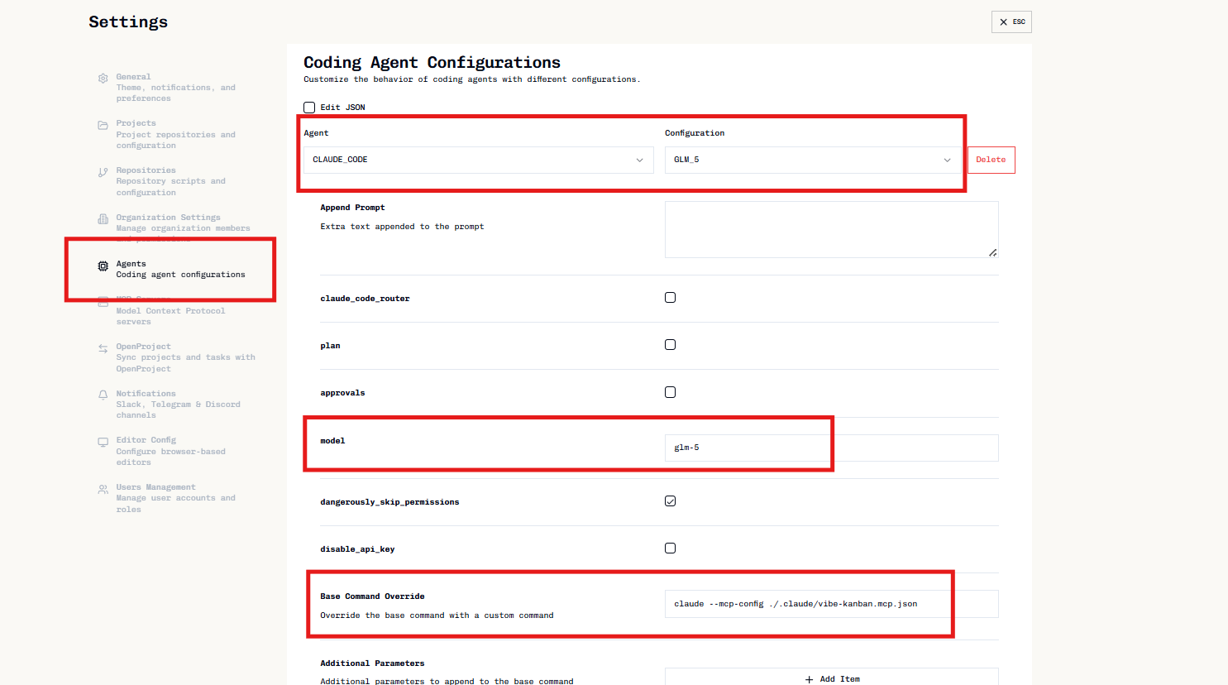The width and height of the screenshot is (1228, 685).
Task: Click the Append Prompt text area
Action: (832, 229)
